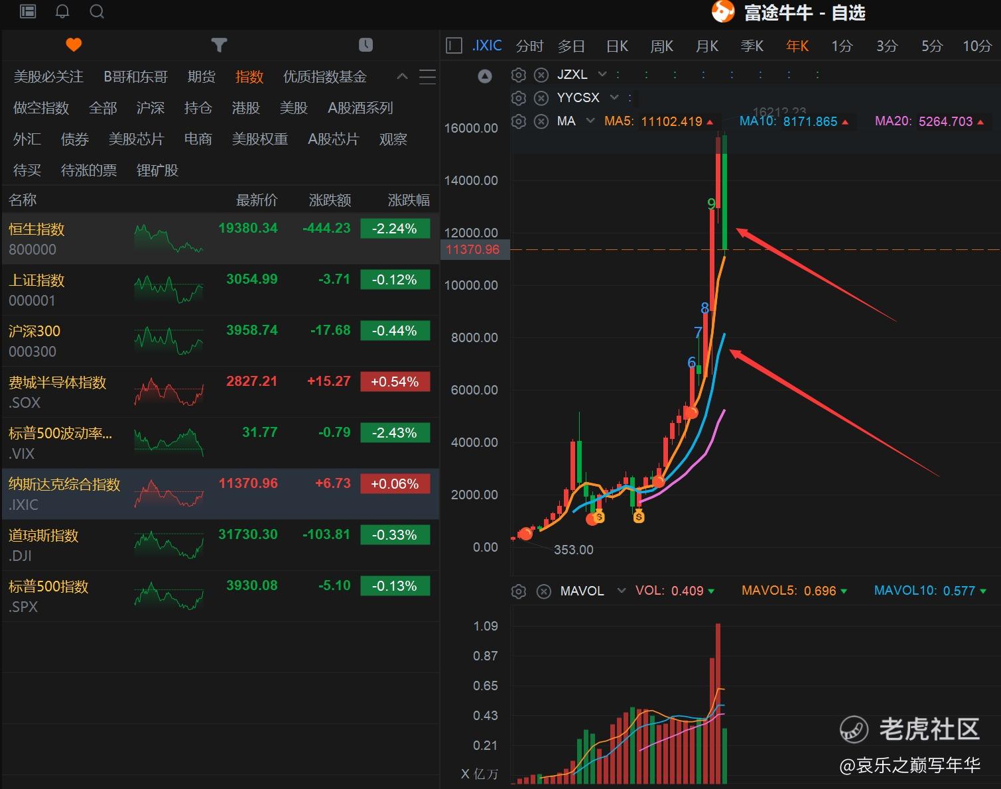
Task: Open the 期货 watchlist group
Action: point(202,77)
